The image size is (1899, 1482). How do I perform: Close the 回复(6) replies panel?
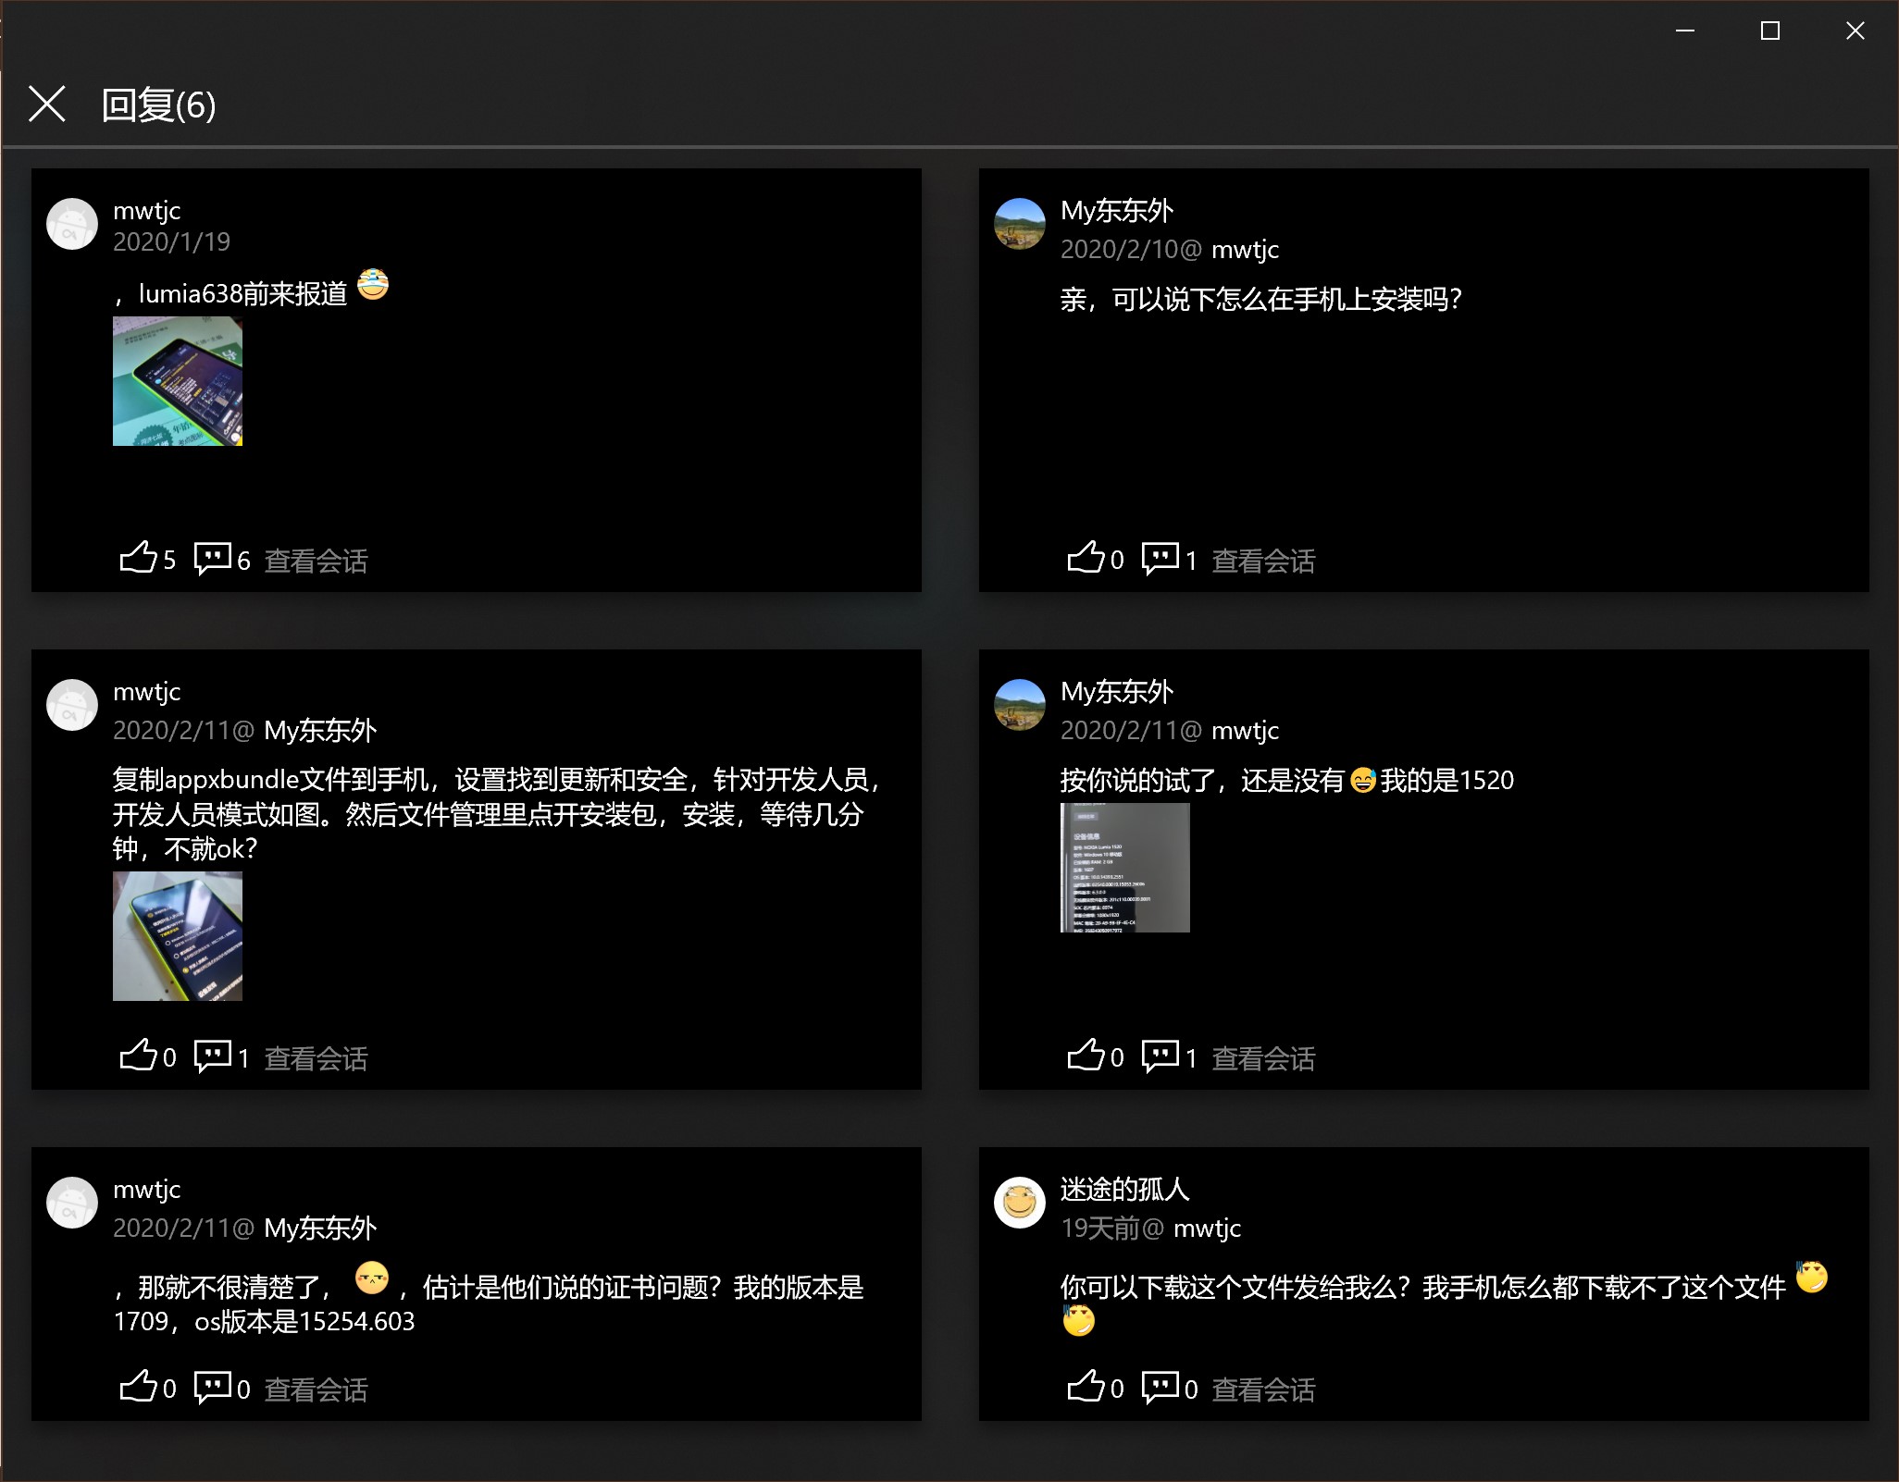(x=47, y=104)
